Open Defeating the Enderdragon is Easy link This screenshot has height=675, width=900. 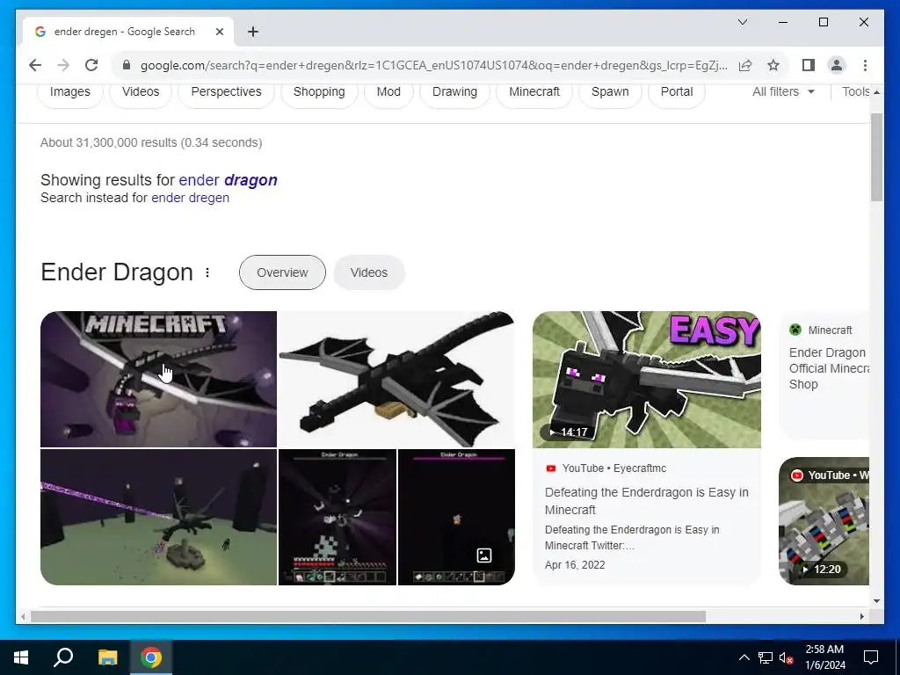(646, 501)
